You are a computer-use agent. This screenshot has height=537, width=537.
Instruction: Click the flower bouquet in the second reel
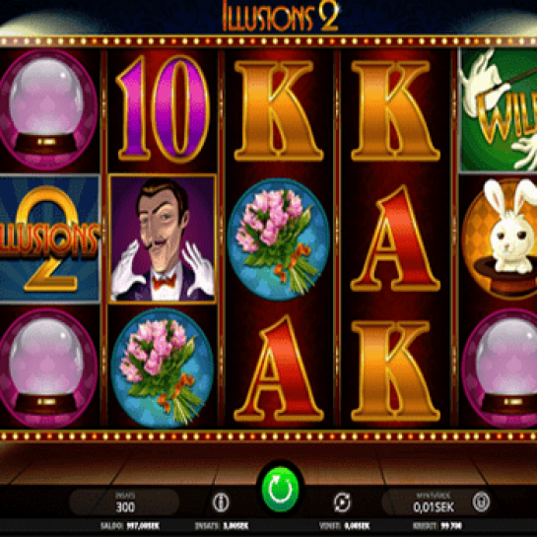[163, 369]
